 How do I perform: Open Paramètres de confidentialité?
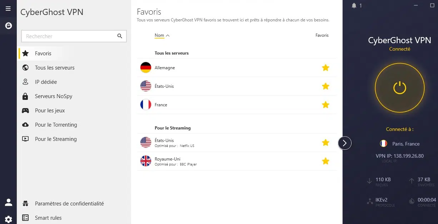pos(69,204)
